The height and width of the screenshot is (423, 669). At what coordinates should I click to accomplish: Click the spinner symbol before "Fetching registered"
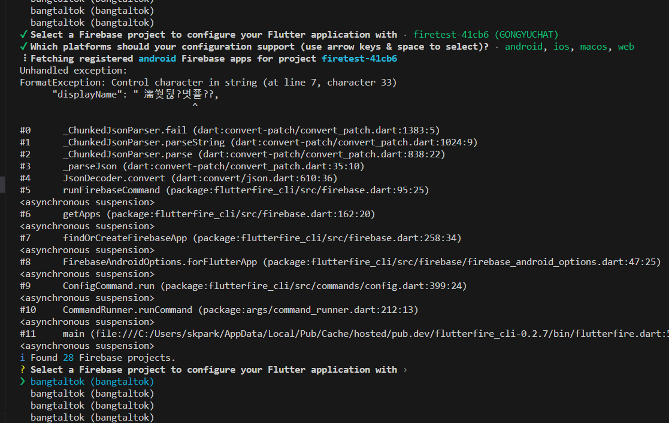pyautogui.click(x=25, y=59)
